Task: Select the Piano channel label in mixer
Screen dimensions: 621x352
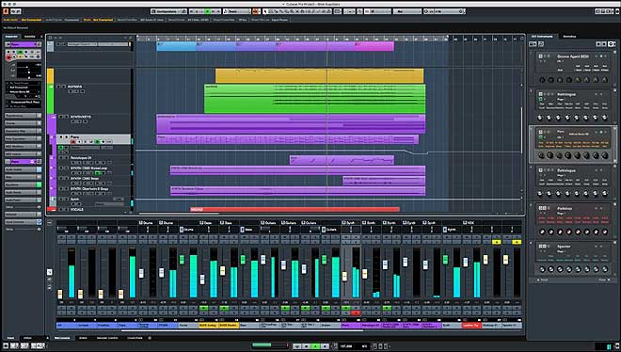Action: [351, 326]
